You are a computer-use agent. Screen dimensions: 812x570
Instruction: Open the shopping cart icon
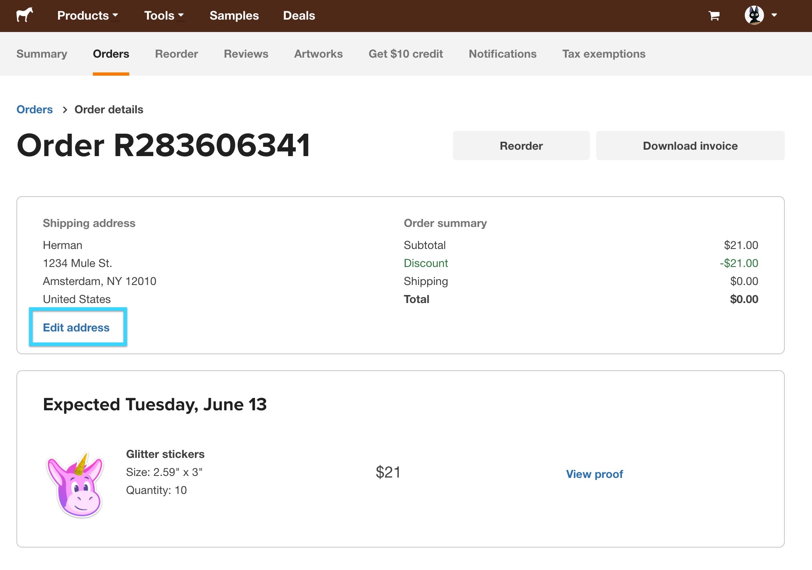point(714,16)
